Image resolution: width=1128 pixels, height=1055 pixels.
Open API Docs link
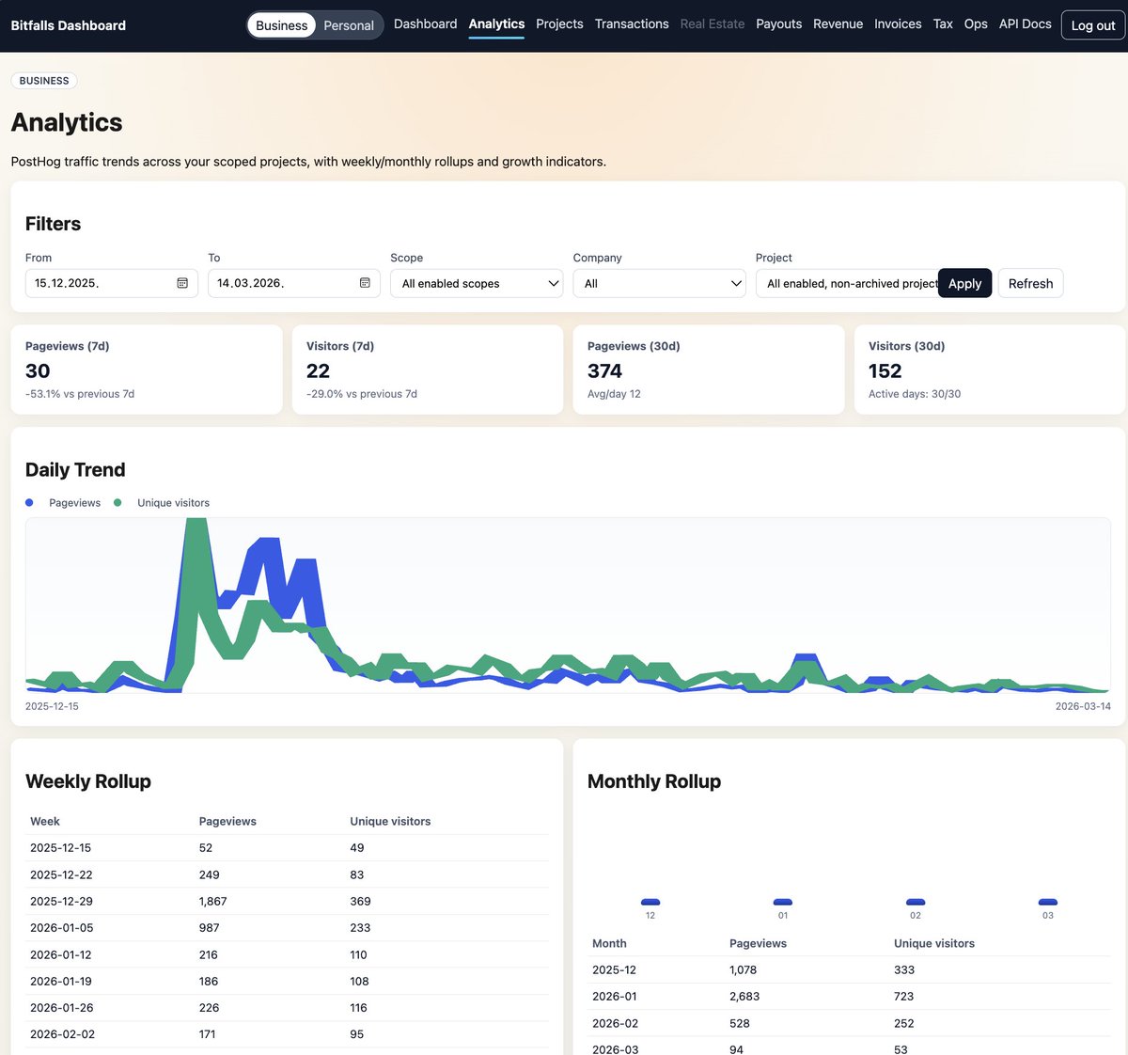[x=1026, y=24]
